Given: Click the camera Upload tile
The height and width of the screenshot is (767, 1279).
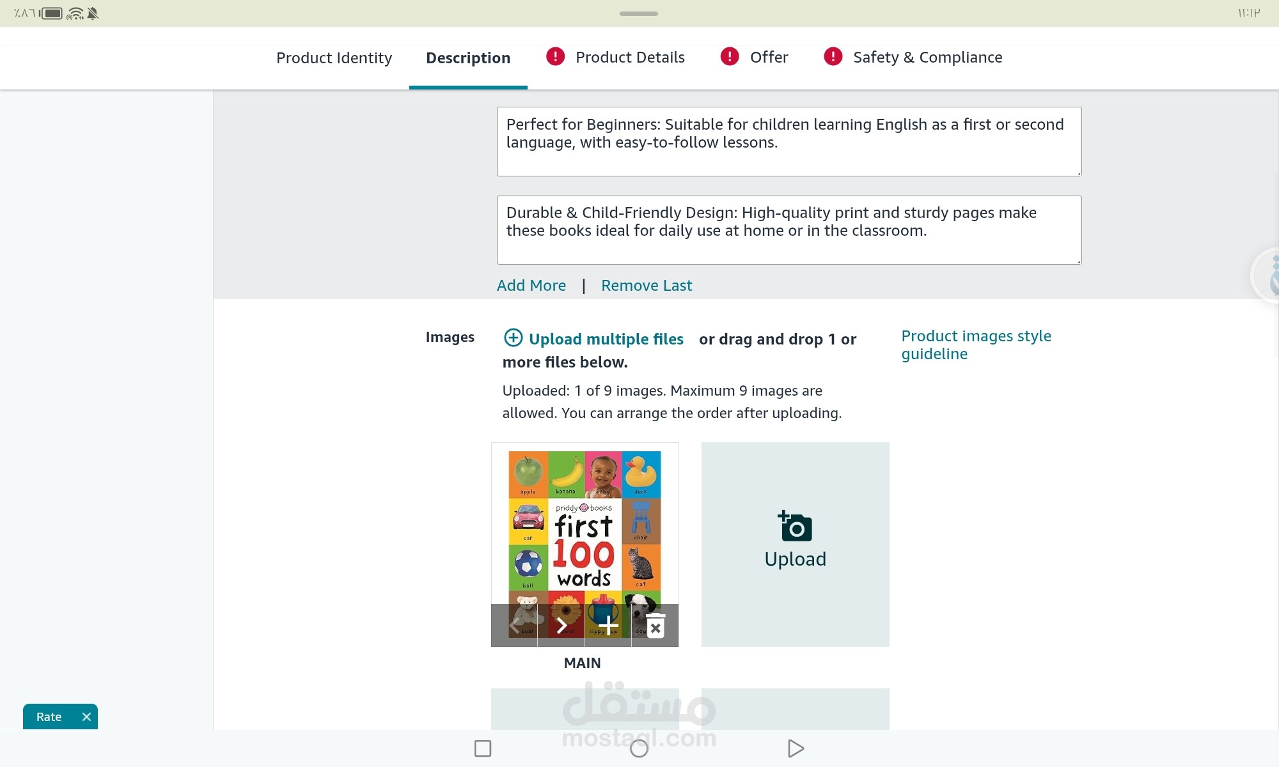Looking at the screenshot, I should coord(795,544).
